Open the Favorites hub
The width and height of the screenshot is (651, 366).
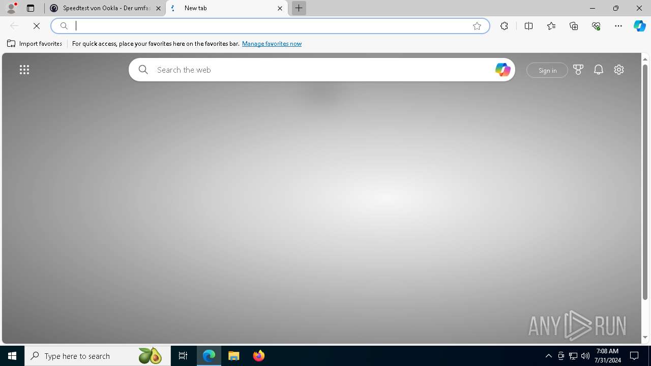(x=551, y=26)
